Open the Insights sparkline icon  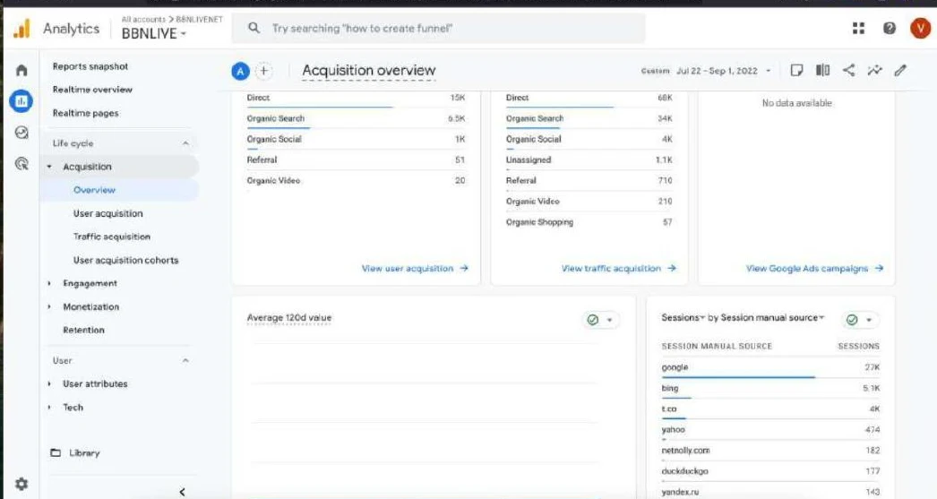tap(875, 71)
